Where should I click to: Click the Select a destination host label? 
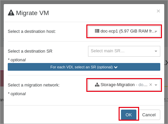pos(32,32)
